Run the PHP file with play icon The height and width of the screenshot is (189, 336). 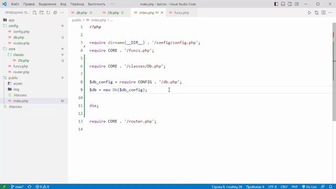[x=309, y=13]
